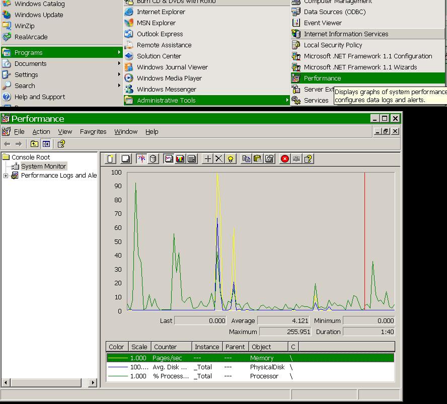
Task: Click the Average value field
Action: click(x=283, y=321)
